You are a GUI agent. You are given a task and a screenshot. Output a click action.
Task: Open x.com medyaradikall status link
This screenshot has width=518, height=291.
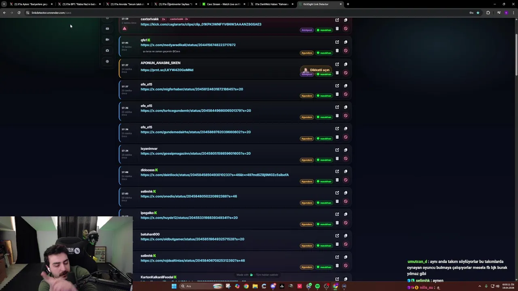point(188,45)
